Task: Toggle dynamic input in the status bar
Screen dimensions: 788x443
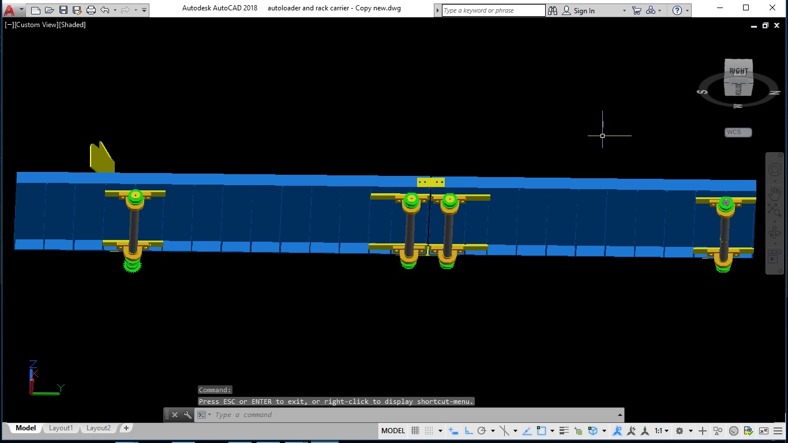Action: [454, 430]
